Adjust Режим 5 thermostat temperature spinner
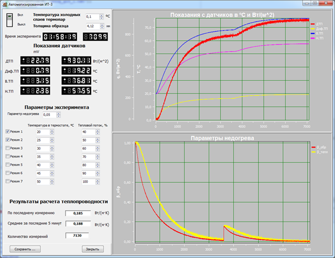The height and width of the screenshot is (258, 335). pyautogui.click(x=52, y=165)
